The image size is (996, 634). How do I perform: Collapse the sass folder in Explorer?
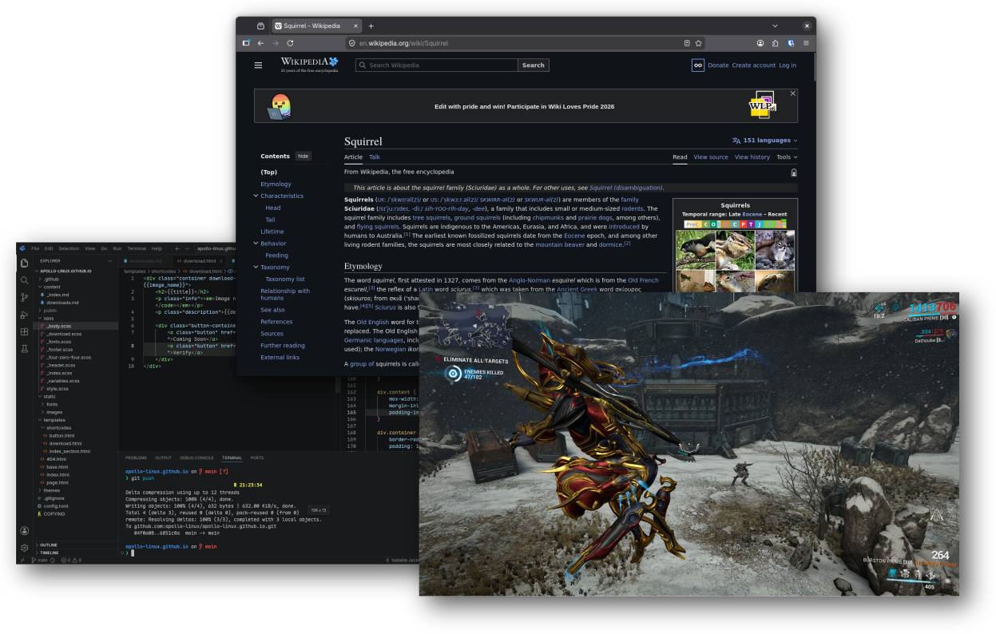click(49, 318)
